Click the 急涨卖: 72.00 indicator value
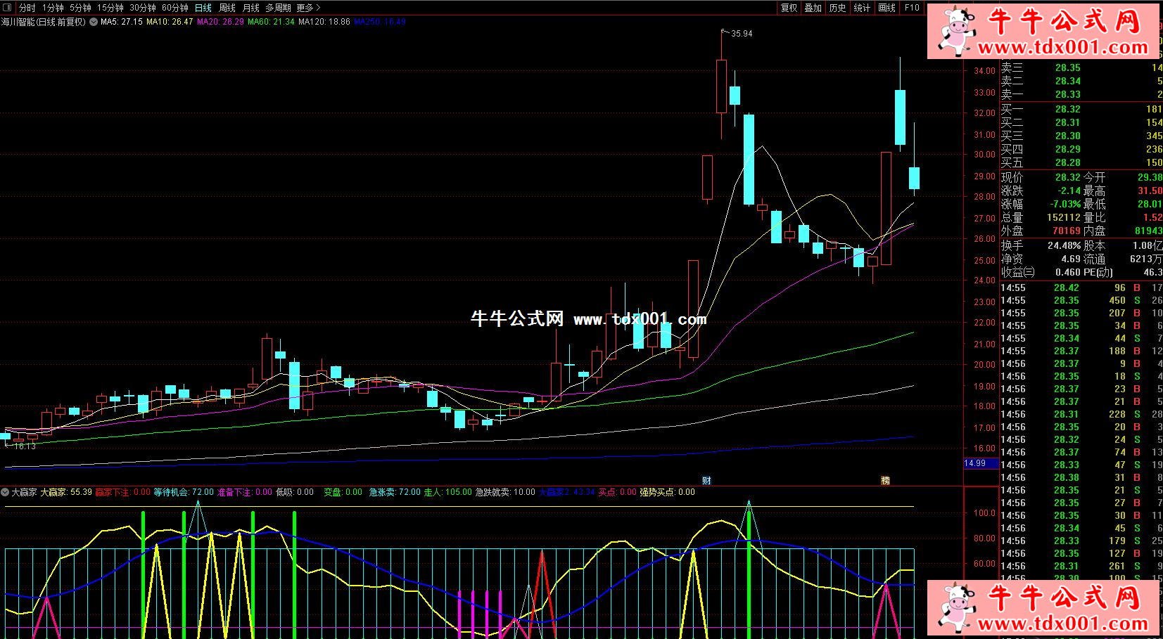 coord(395,492)
